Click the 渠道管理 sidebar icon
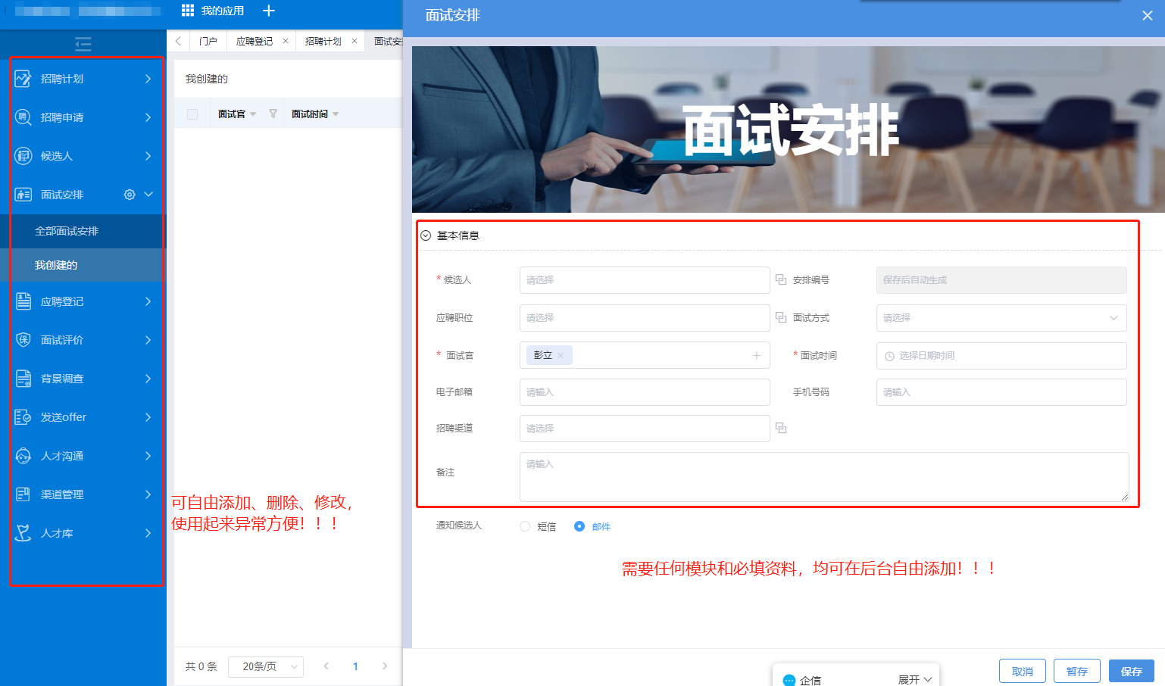The image size is (1165, 686). point(23,494)
